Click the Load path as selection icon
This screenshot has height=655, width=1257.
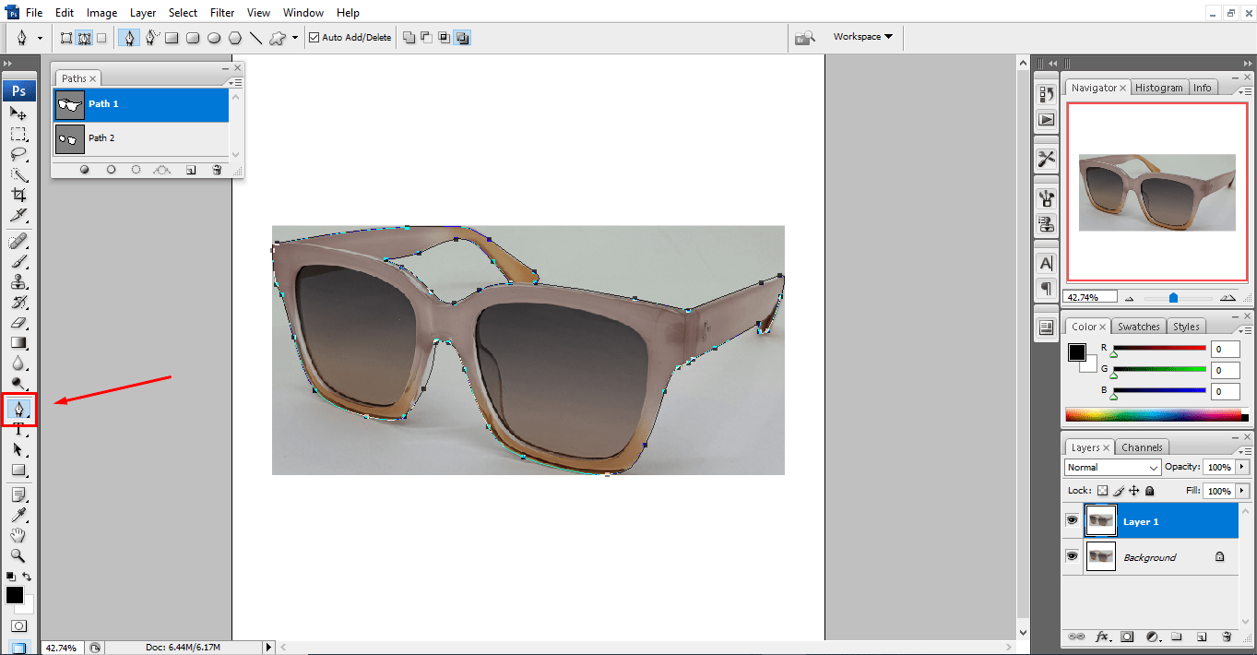point(136,170)
